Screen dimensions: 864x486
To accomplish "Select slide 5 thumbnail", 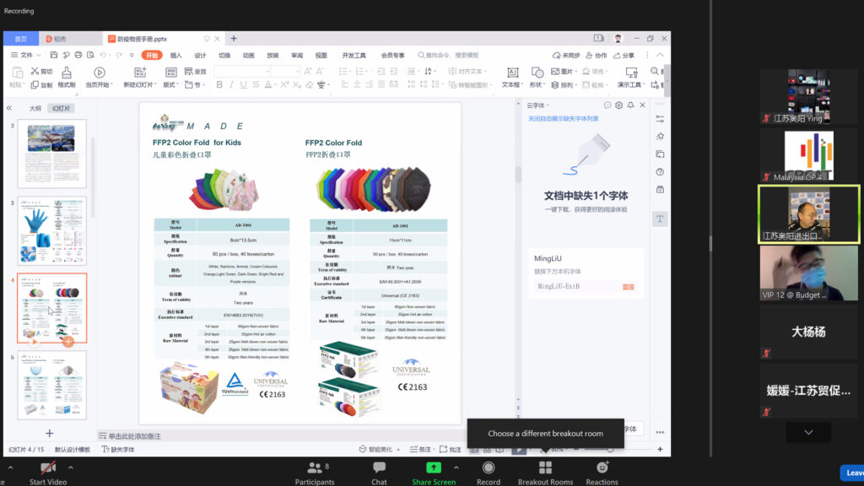I will [x=51, y=384].
